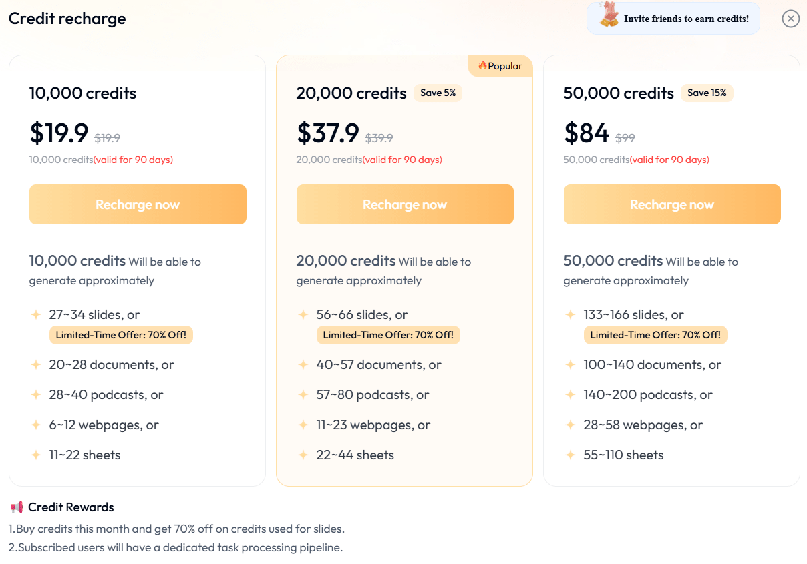The height and width of the screenshot is (564, 807).
Task: Click the Save 15% badge
Action: [x=707, y=93]
